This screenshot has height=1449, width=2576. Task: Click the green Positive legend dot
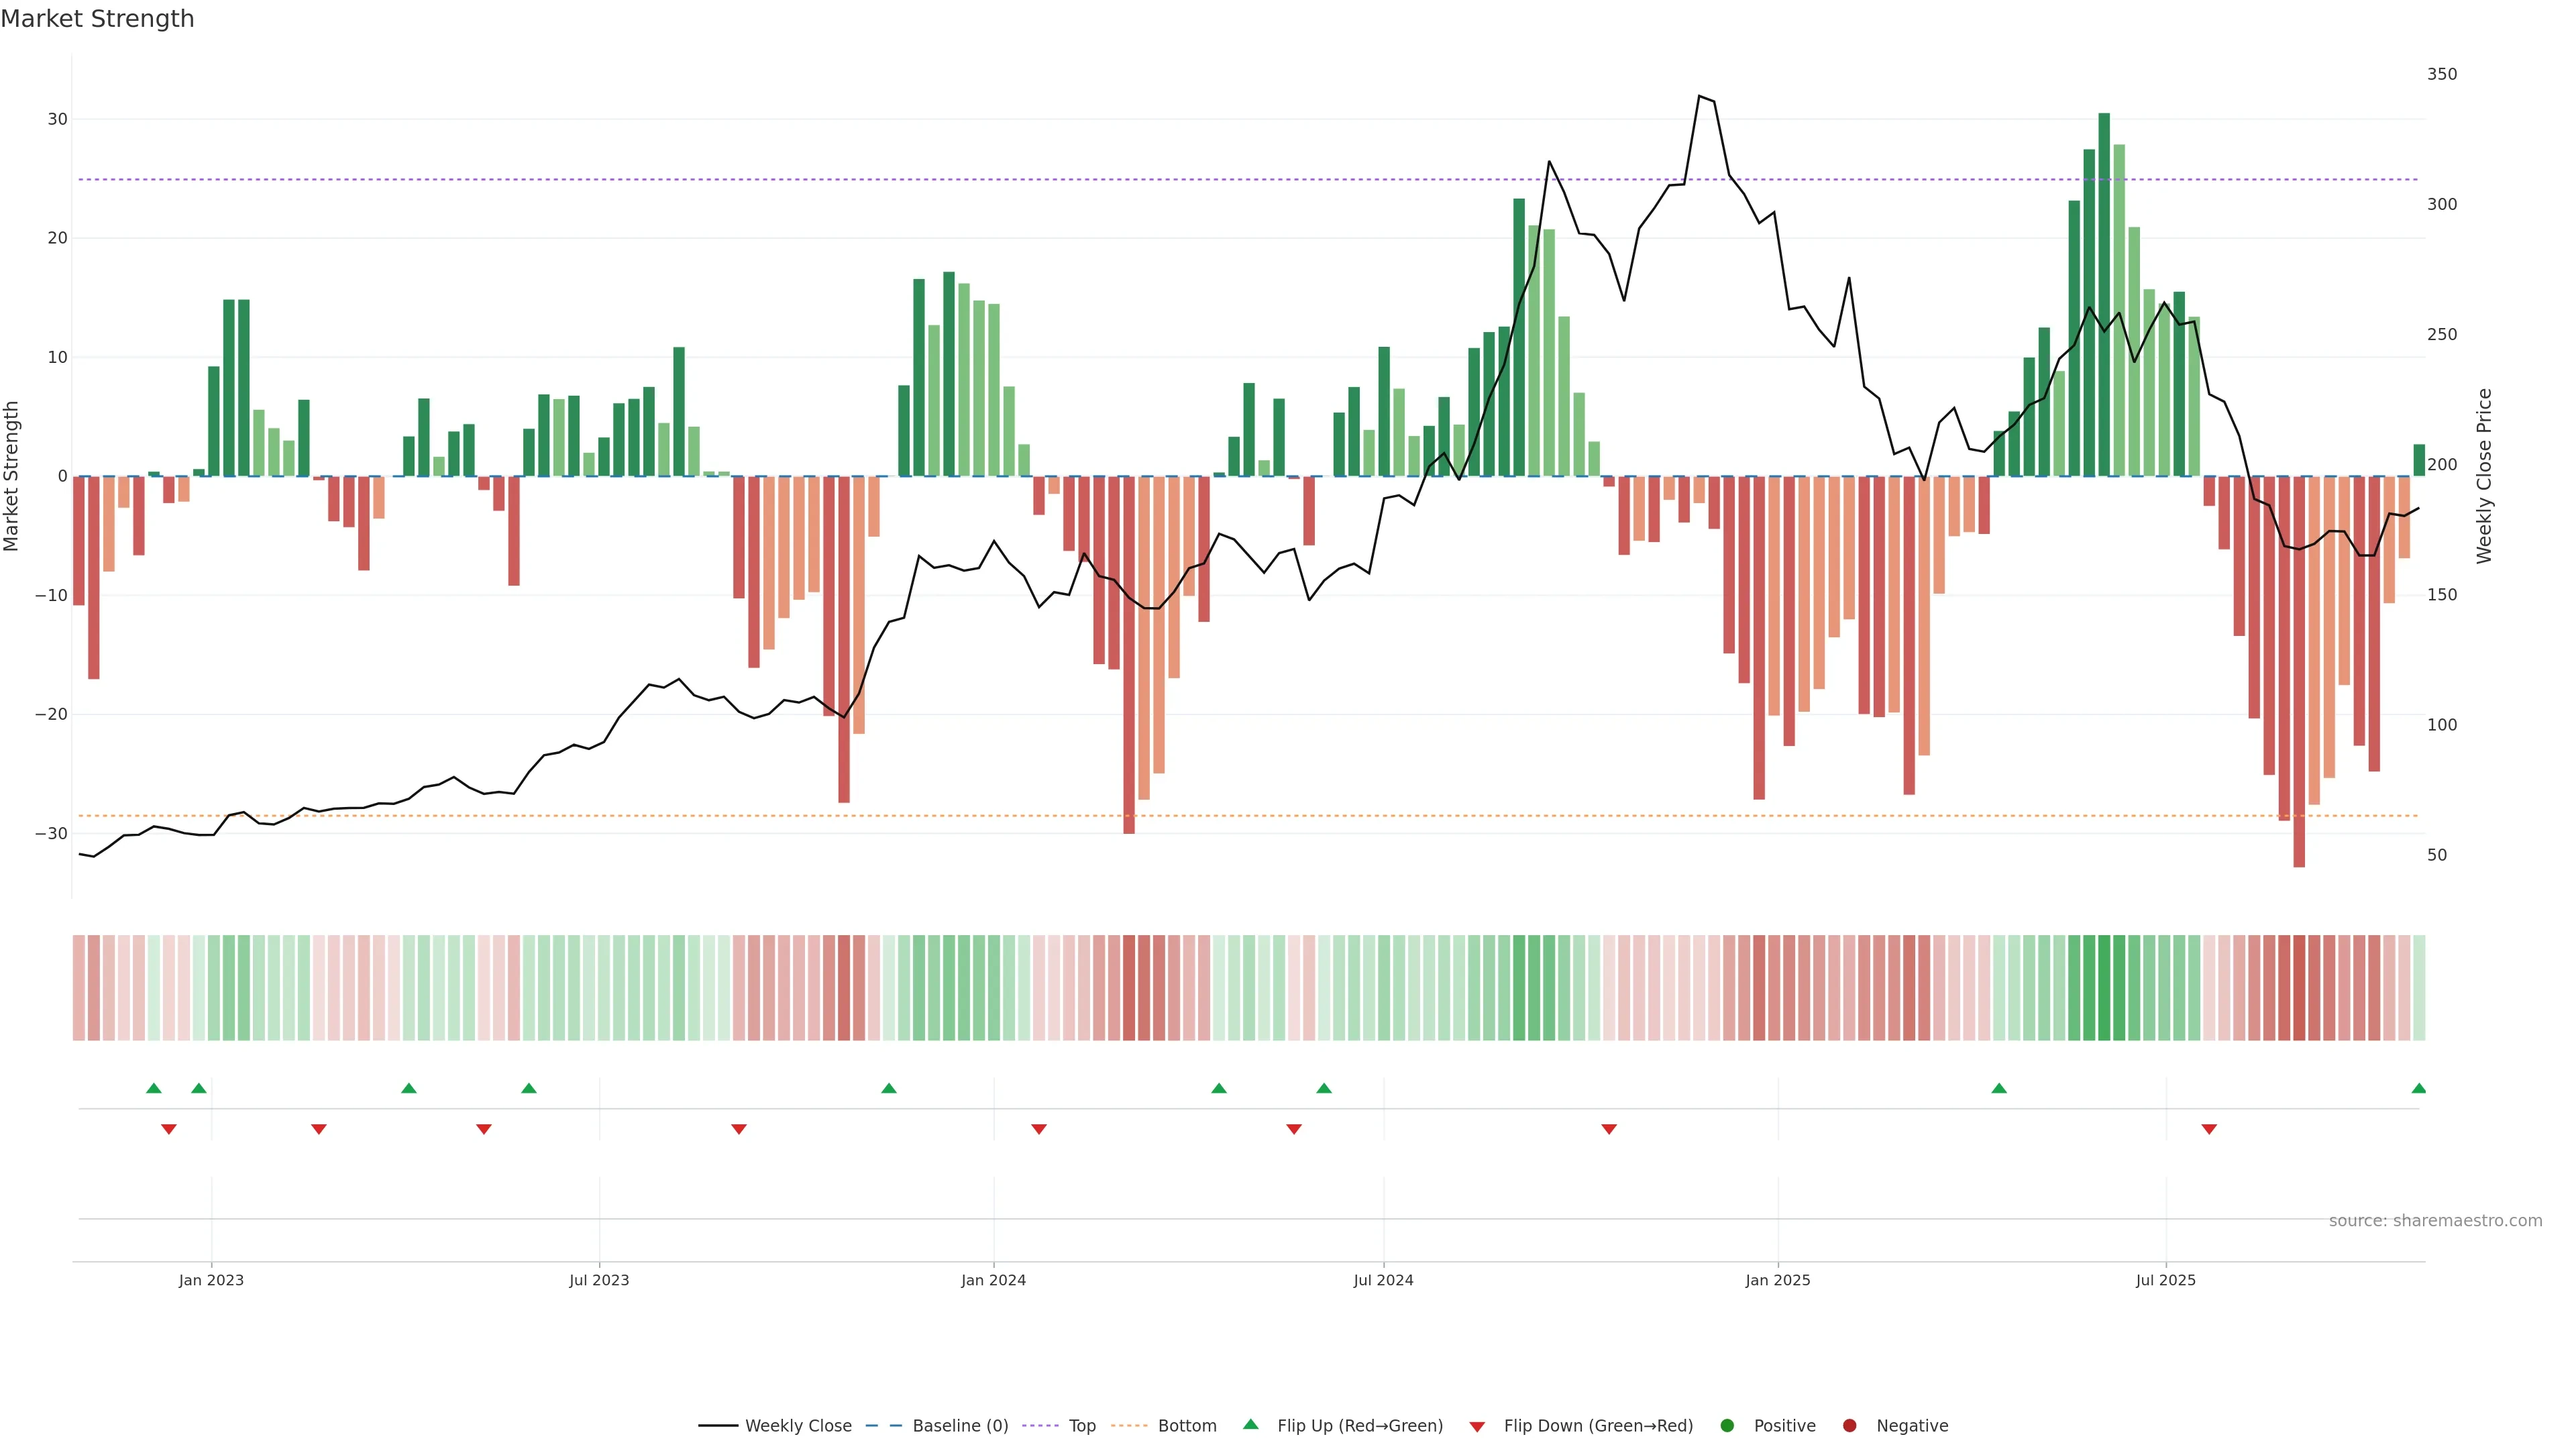click(1727, 1426)
